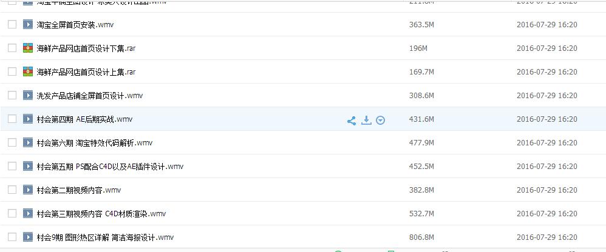The image size is (606, 252).
Task: Open more-options dropdown on AE后期实战 row
Action: click(x=381, y=121)
